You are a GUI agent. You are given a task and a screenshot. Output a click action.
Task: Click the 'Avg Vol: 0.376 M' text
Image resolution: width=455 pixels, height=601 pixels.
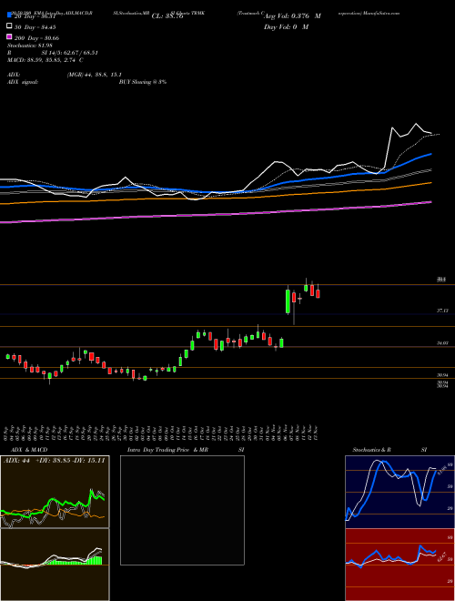(x=292, y=16)
